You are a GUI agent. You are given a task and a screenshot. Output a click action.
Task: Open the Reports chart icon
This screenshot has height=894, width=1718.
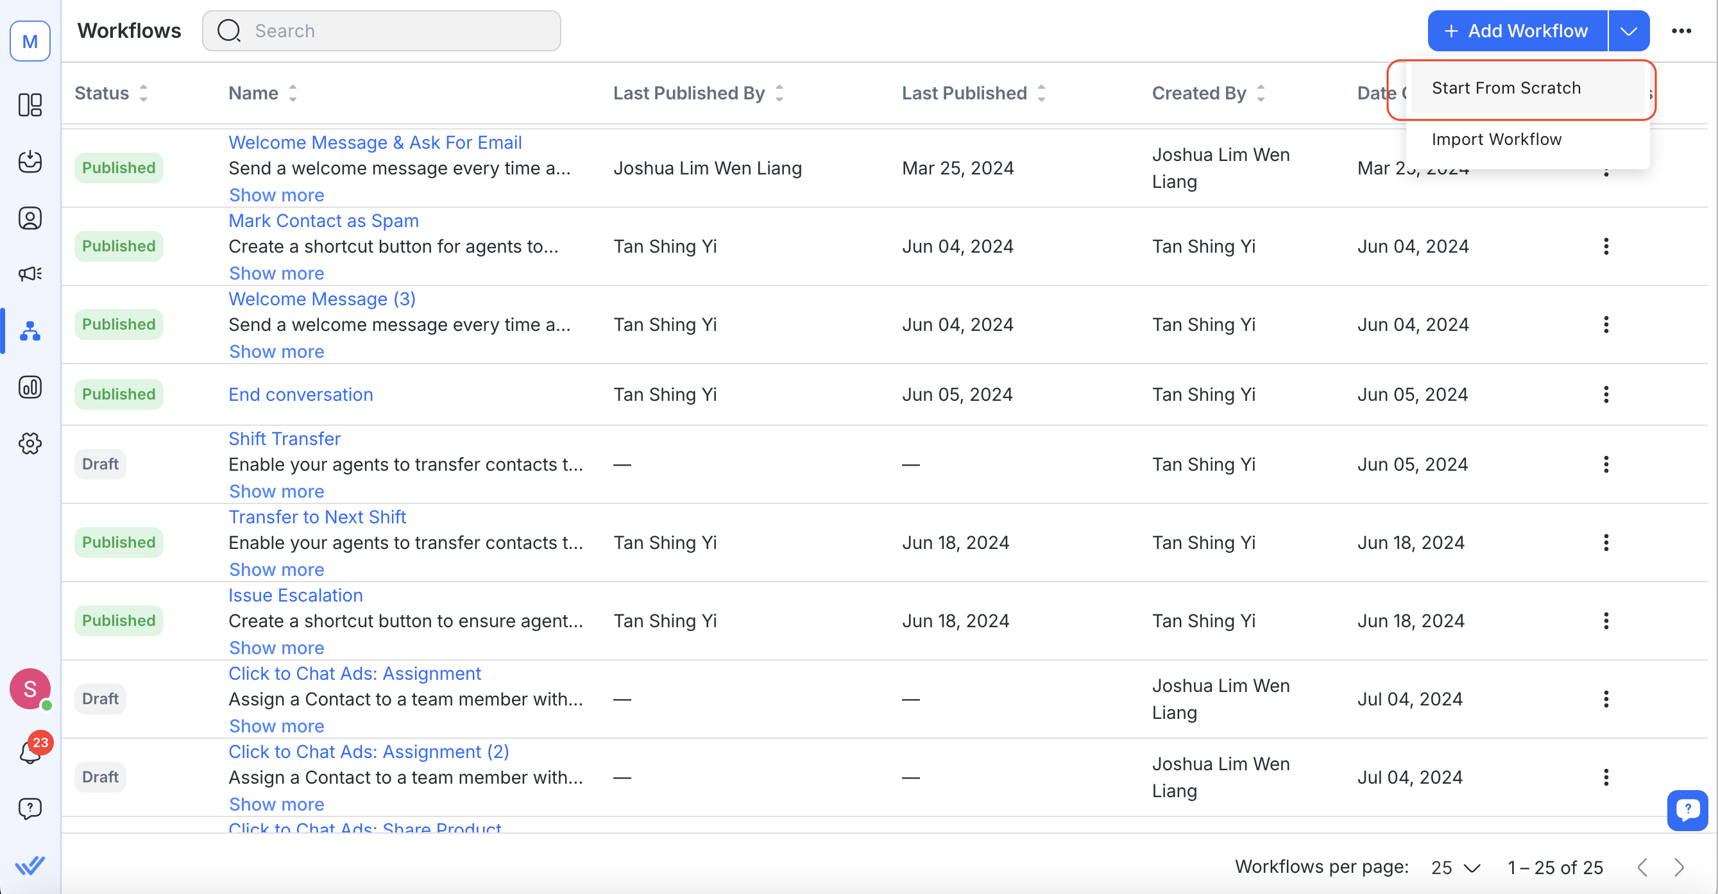click(x=30, y=387)
